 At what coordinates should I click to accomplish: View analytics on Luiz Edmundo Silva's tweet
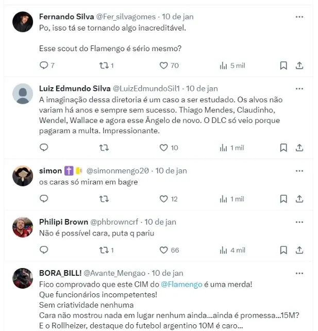pos(224,148)
